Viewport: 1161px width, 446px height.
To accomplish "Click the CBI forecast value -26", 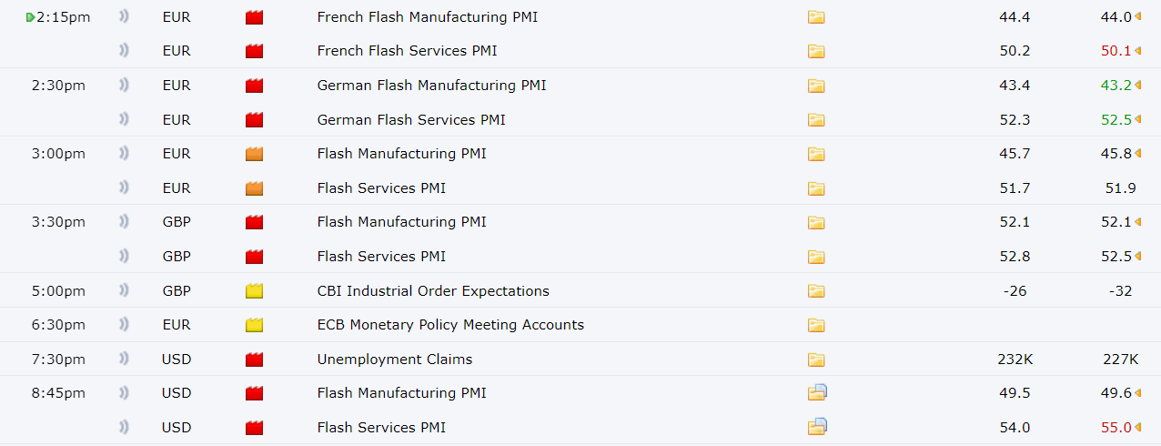I will pyautogui.click(x=1015, y=291).
